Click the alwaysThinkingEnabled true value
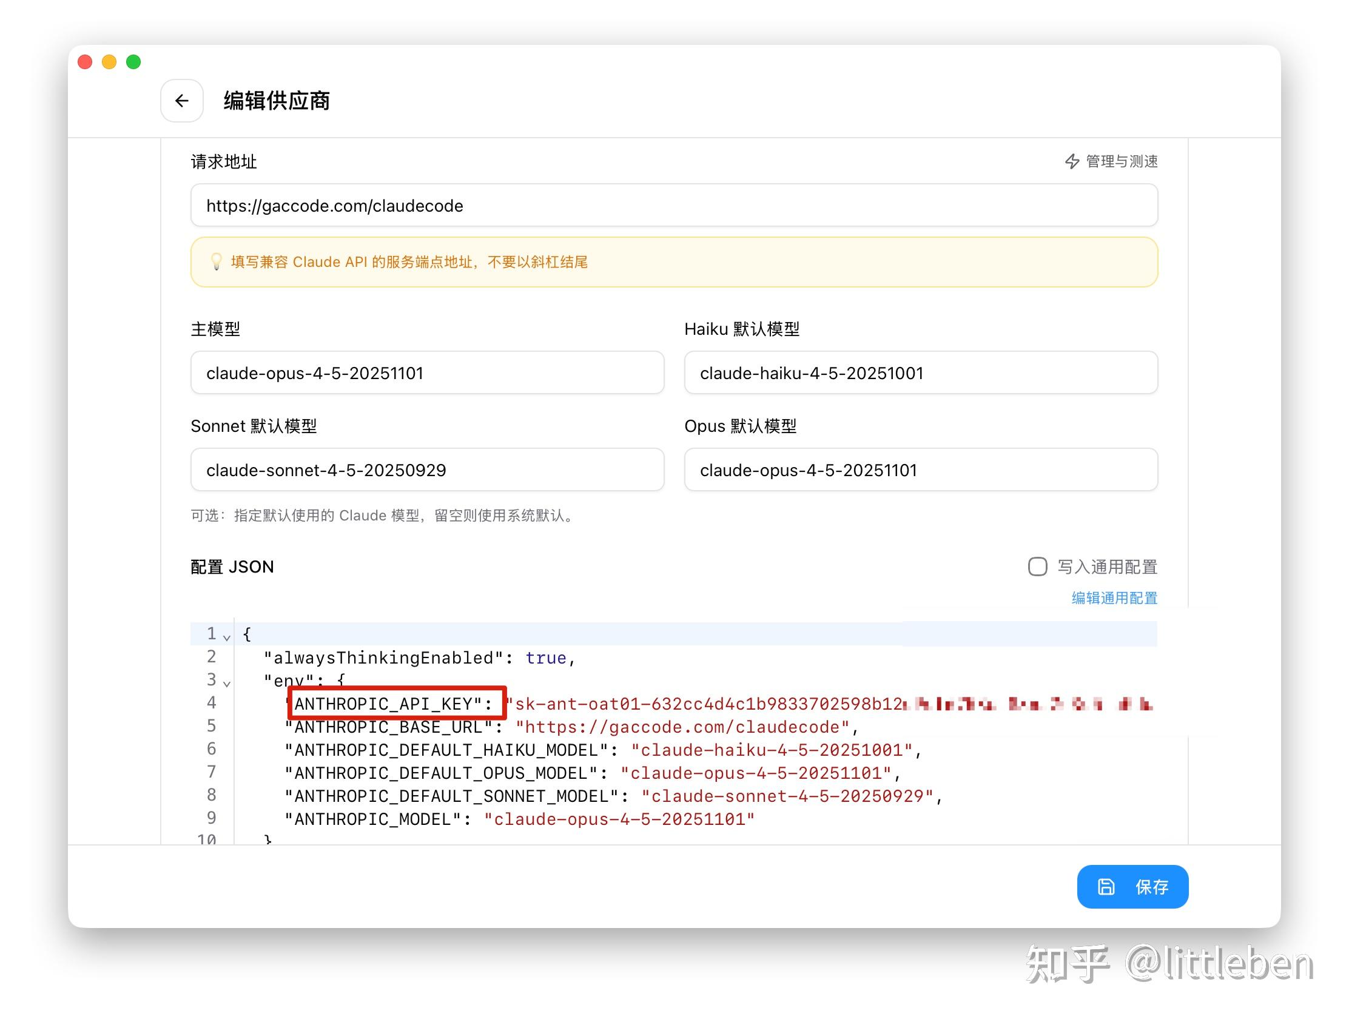This screenshot has height=1019, width=1349. click(545, 658)
